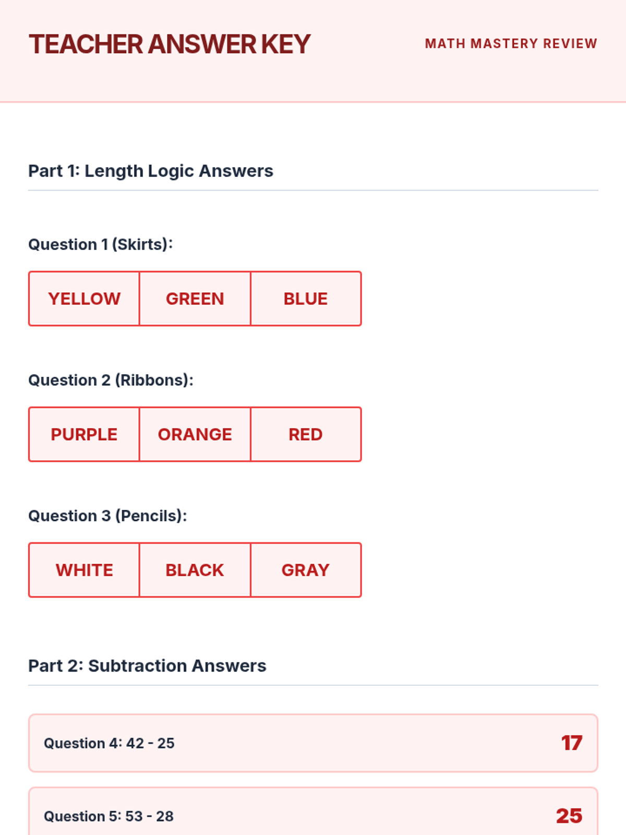Open the Question 4: 42 - 25 row

tap(313, 743)
